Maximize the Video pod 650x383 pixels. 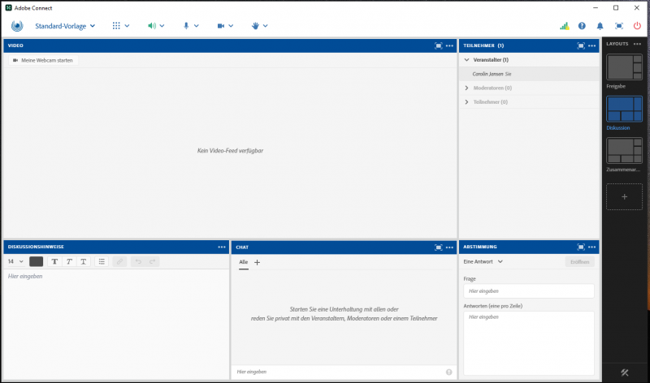click(438, 45)
